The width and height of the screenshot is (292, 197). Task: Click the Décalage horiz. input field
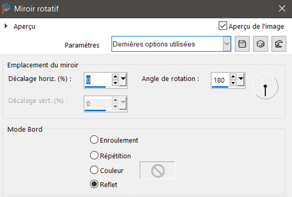point(98,79)
